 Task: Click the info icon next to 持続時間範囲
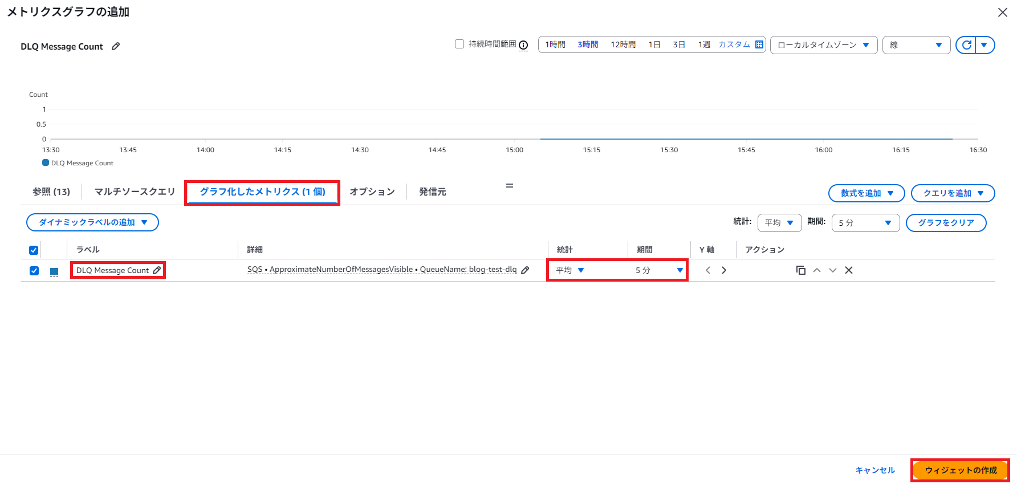coord(523,45)
